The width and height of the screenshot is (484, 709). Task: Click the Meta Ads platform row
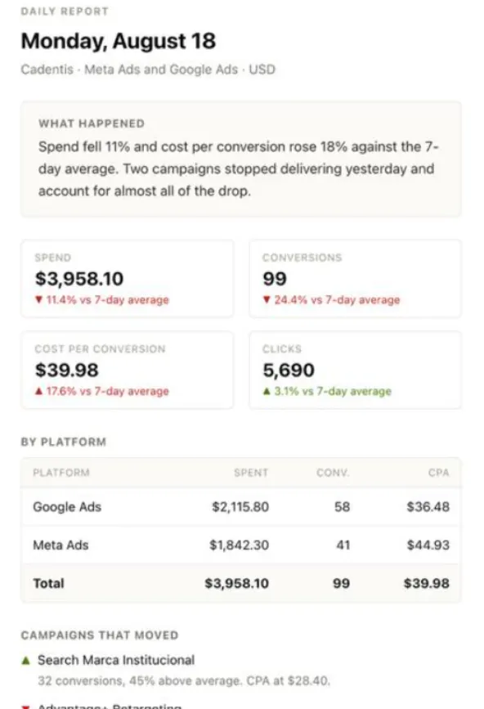(x=241, y=545)
